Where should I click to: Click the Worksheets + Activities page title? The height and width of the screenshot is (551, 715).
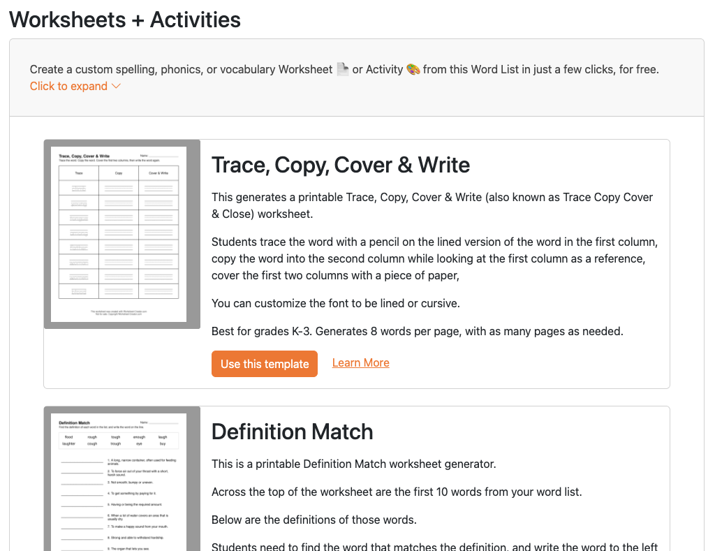click(x=124, y=20)
